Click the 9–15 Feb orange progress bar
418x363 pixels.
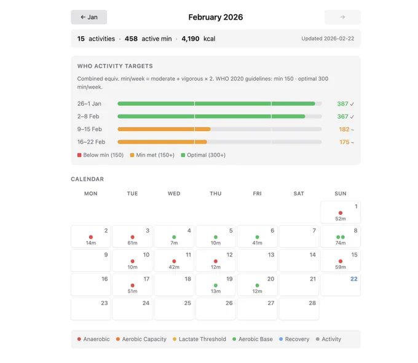point(164,129)
